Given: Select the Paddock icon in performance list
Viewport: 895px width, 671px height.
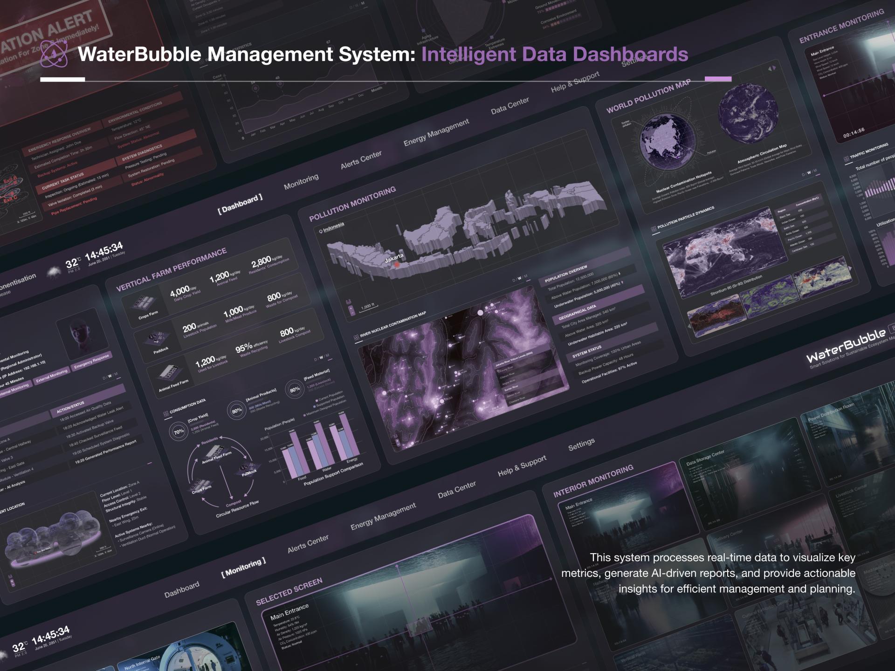Looking at the screenshot, I should pos(157,337).
